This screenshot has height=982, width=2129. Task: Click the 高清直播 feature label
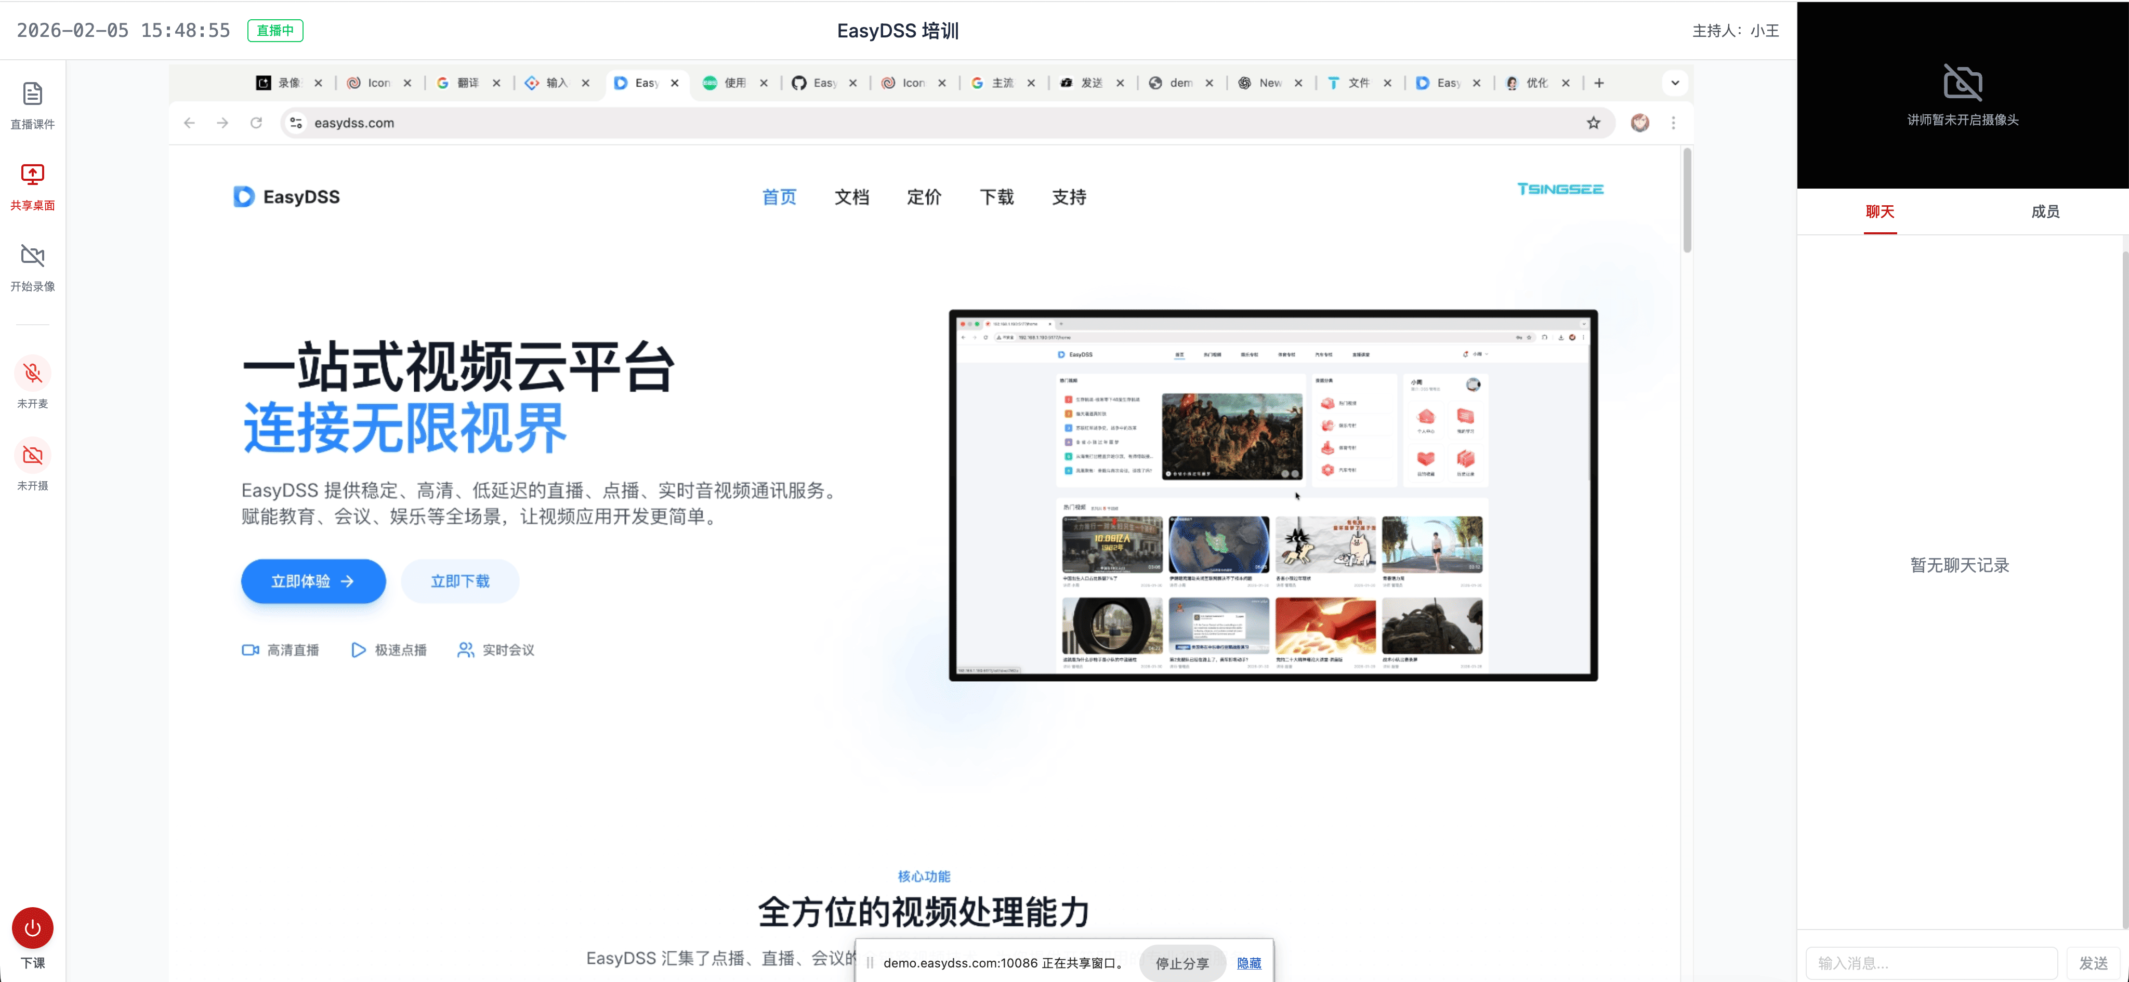click(x=280, y=650)
